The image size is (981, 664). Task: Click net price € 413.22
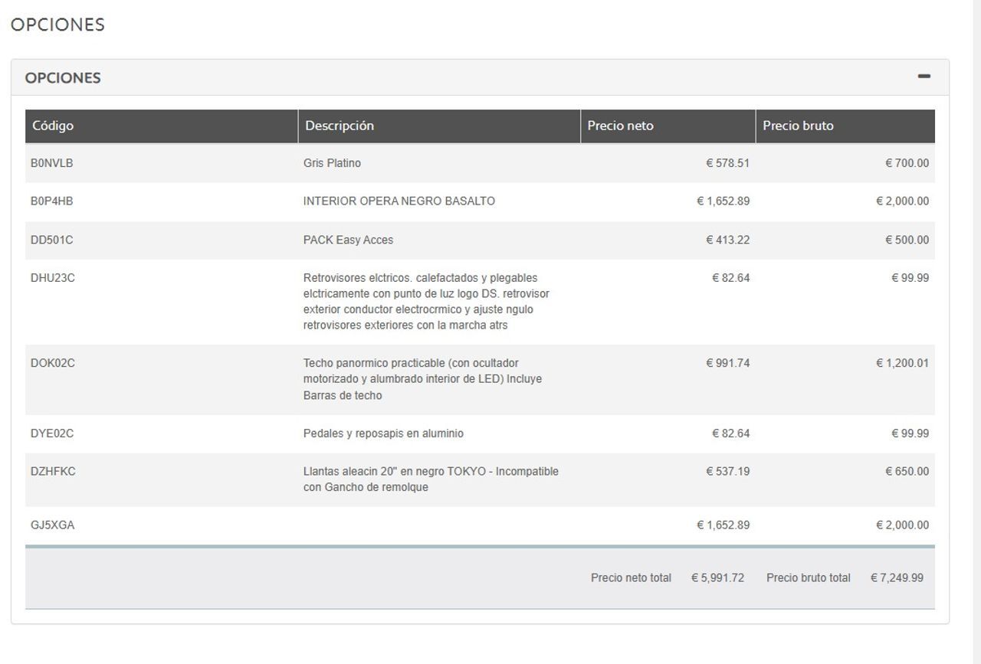point(727,240)
